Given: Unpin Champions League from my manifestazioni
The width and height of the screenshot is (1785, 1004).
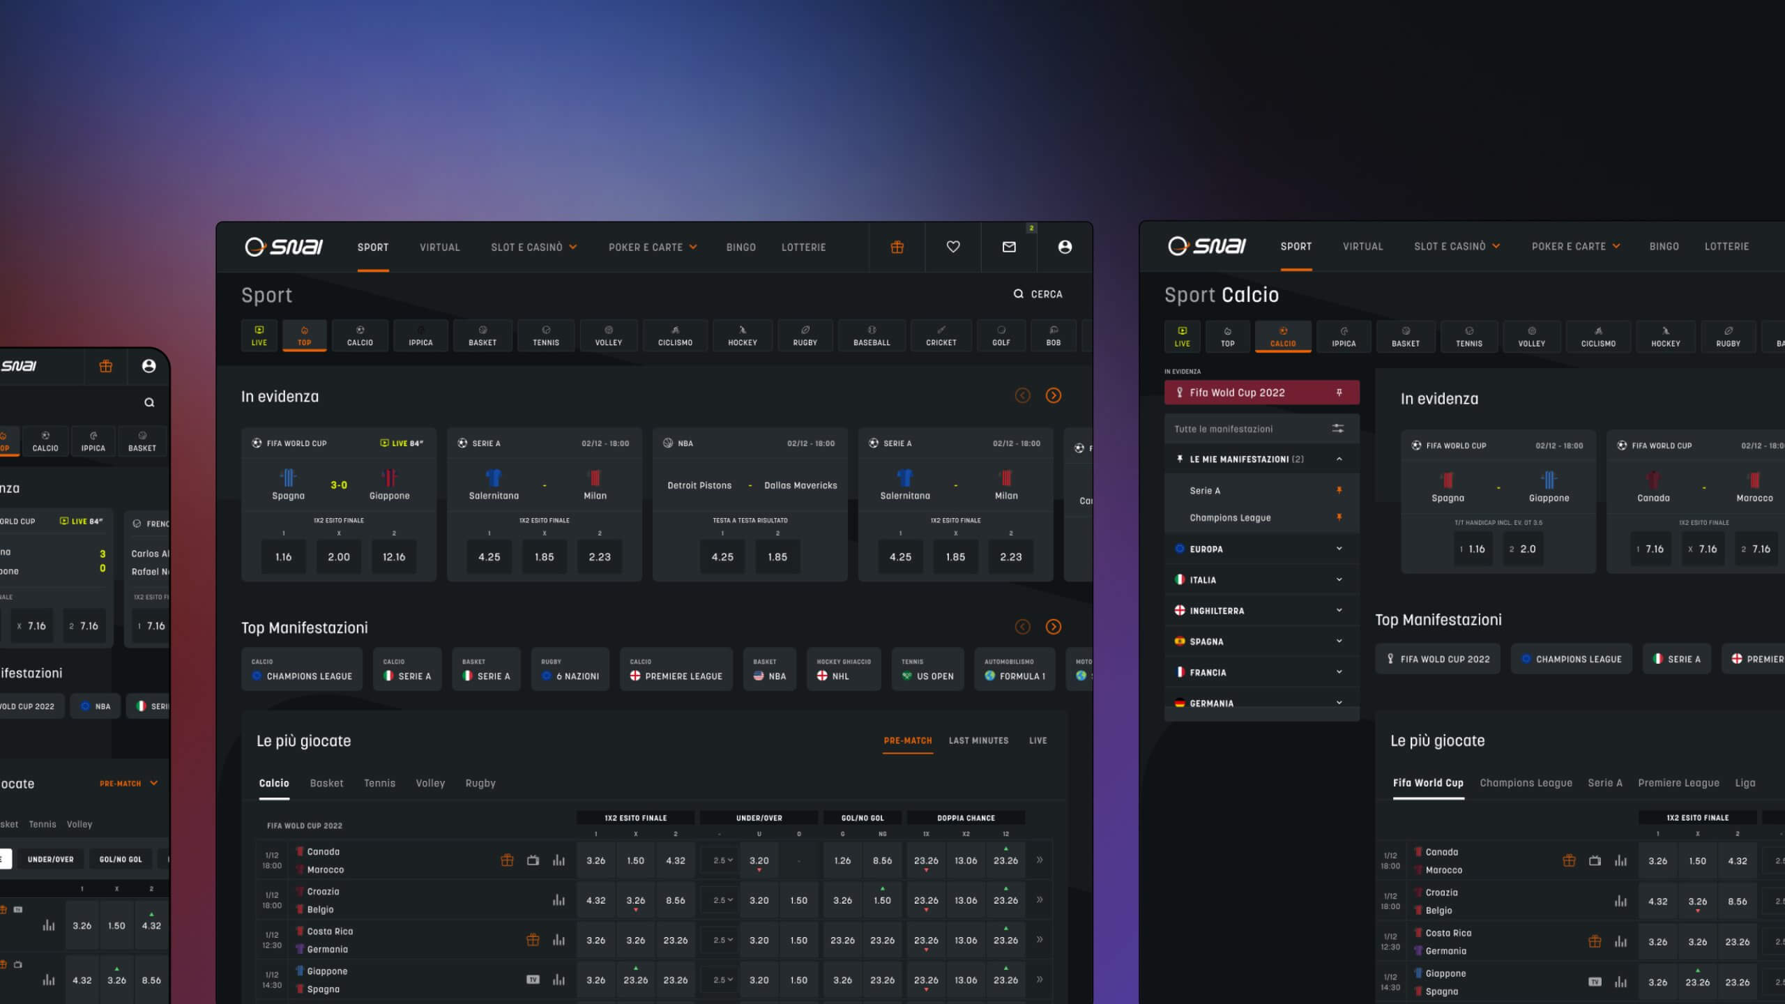Looking at the screenshot, I should [1339, 517].
